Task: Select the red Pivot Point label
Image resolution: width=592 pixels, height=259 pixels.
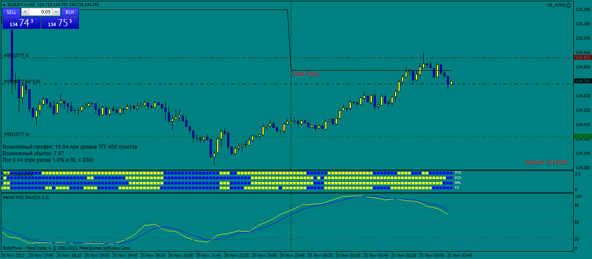Action: click(x=305, y=74)
